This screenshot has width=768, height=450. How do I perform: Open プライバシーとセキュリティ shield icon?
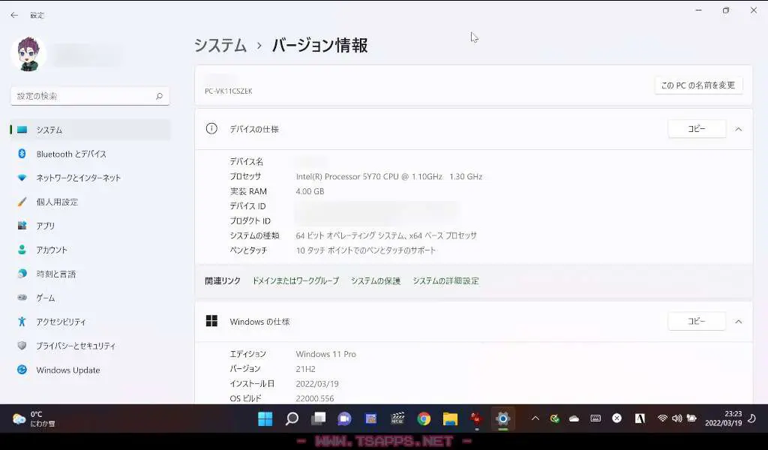[x=23, y=346]
